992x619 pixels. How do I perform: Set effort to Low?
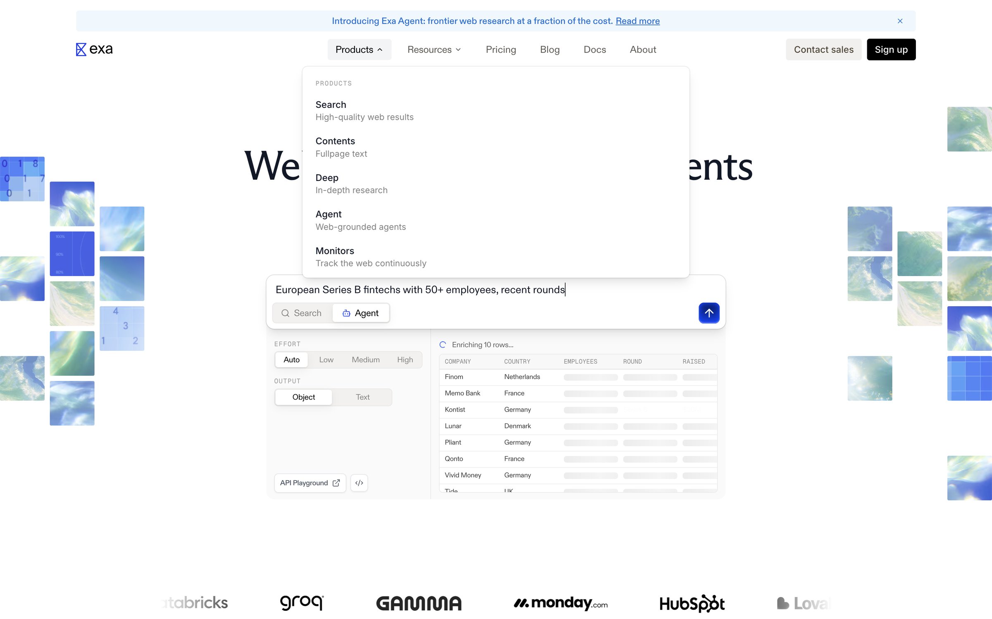(326, 360)
